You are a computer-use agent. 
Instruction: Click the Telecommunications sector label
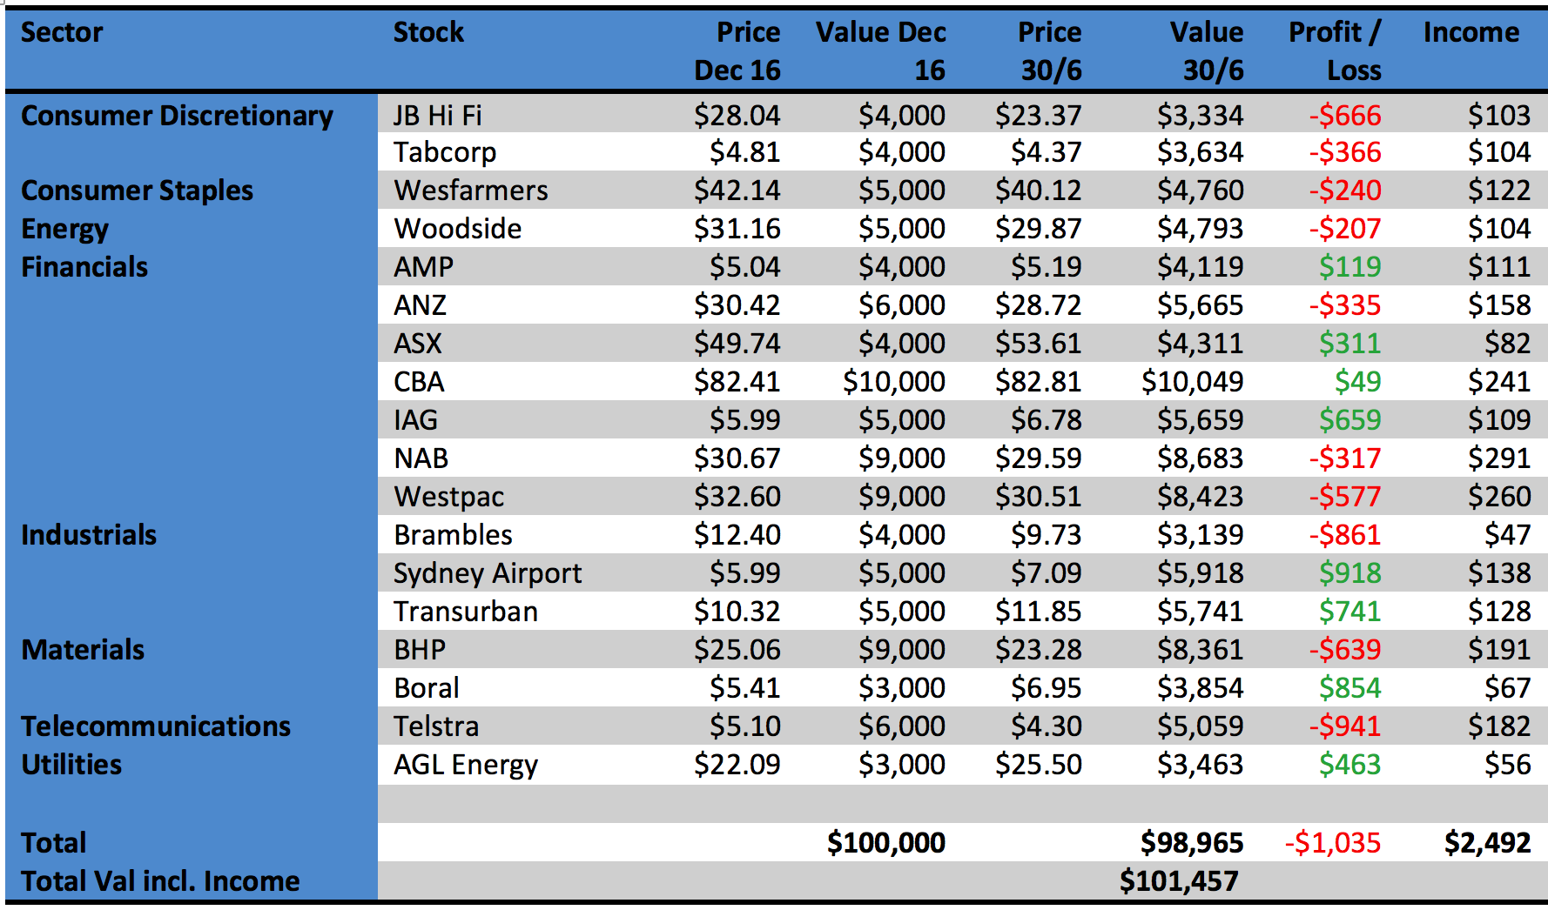(x=156, y=726)
